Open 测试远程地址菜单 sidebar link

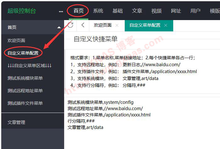coord(25,91)
